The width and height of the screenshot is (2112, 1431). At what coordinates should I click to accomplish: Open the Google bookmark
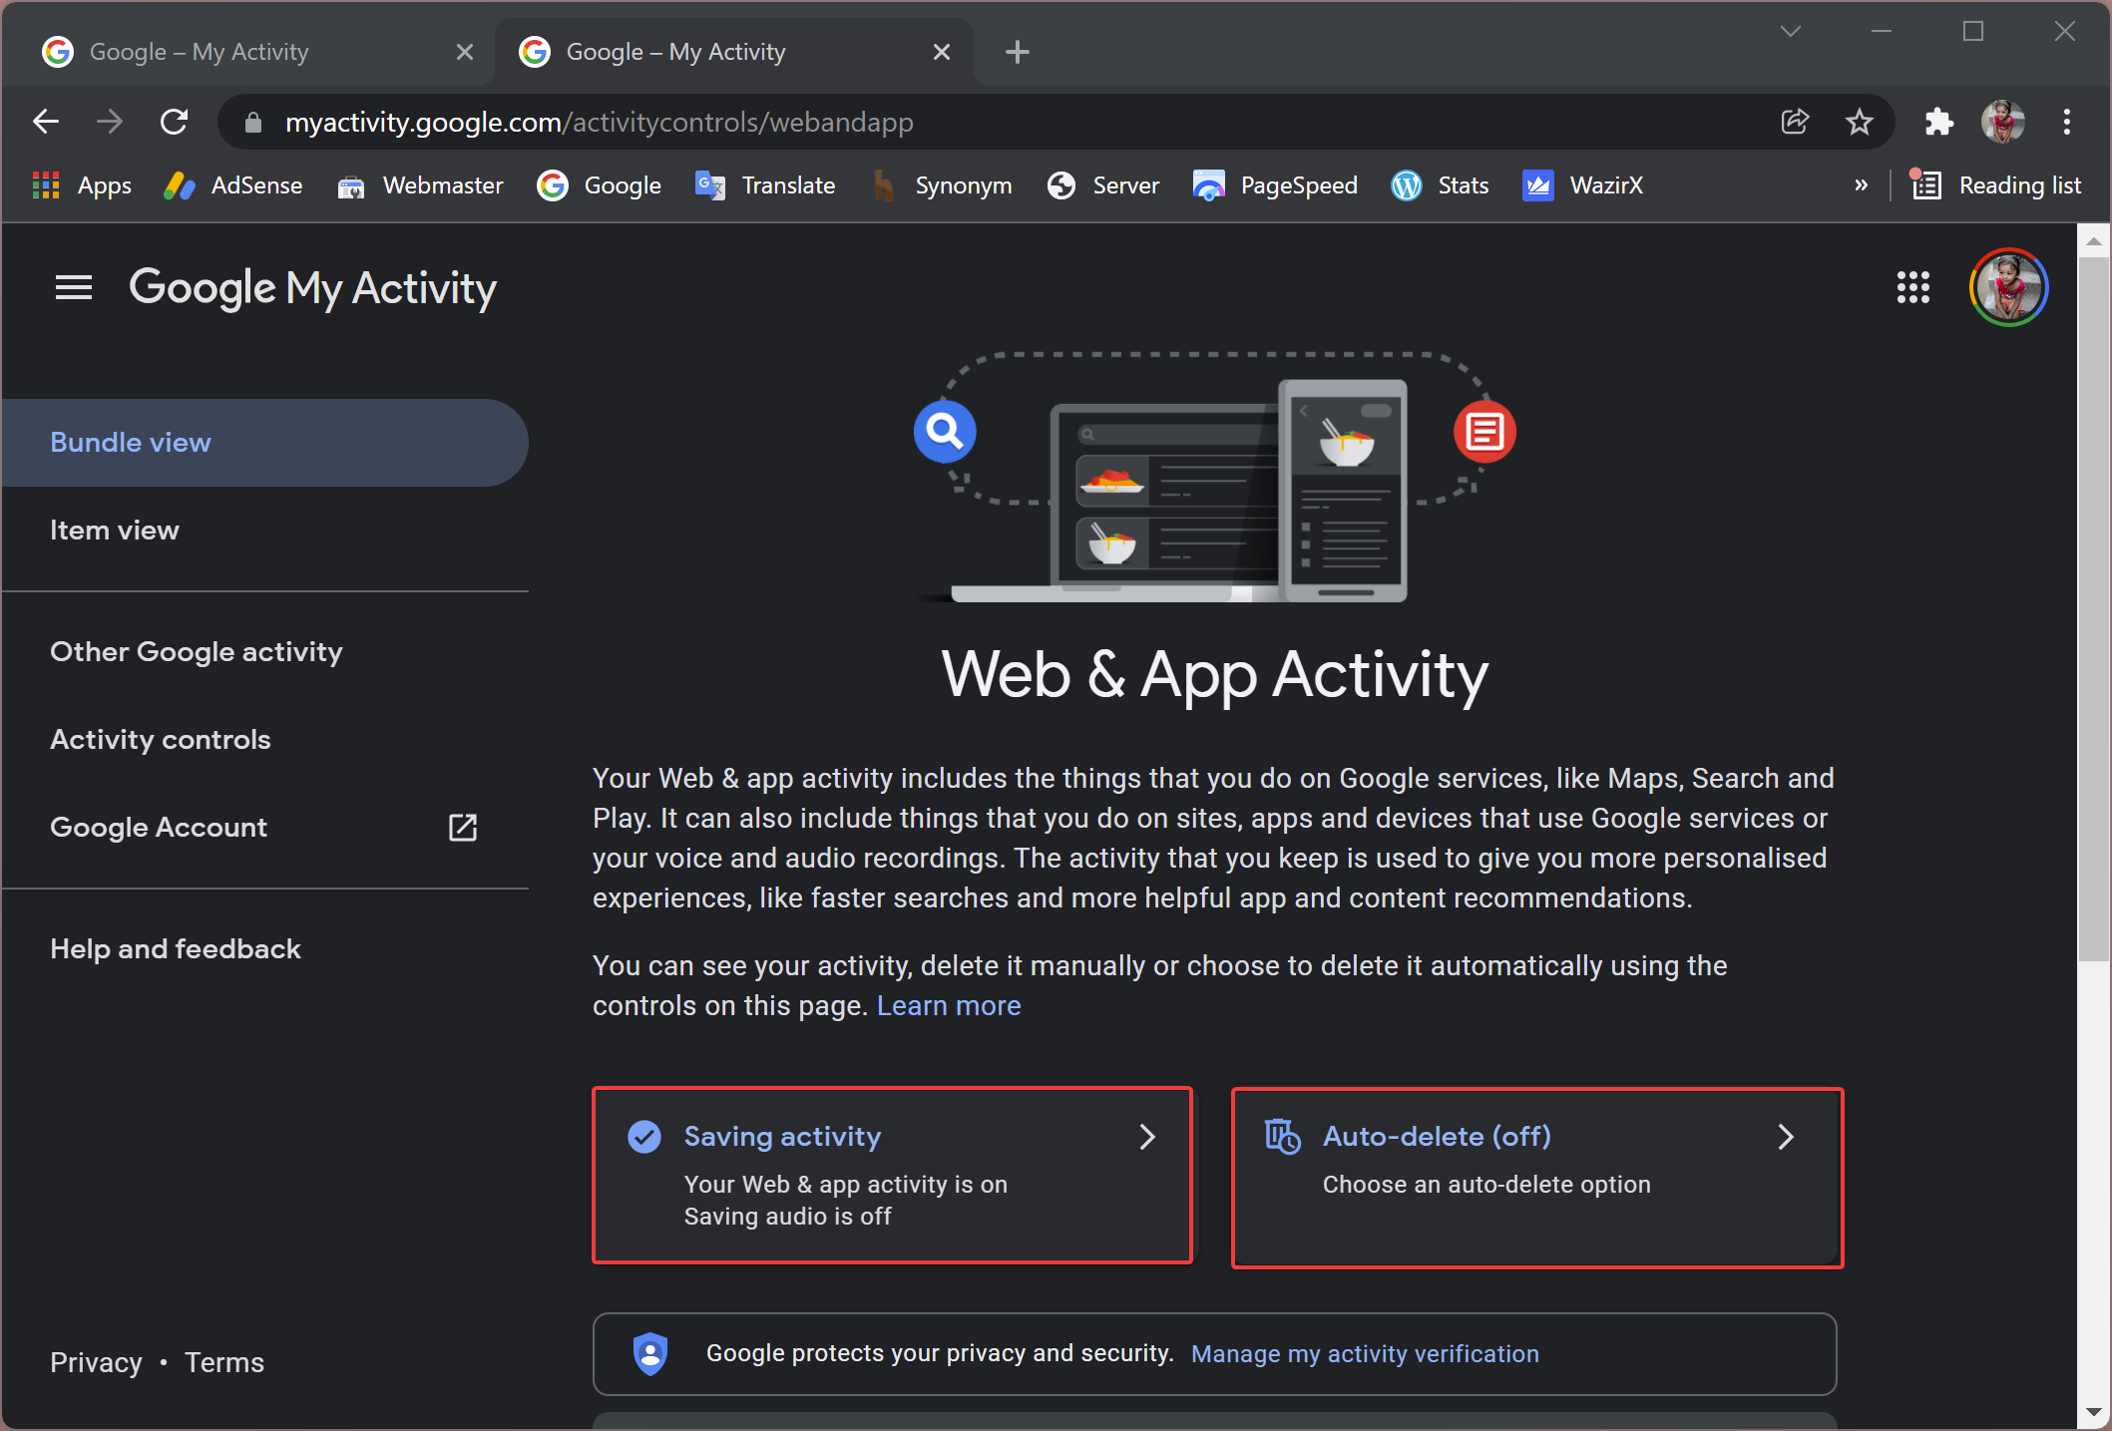(x=599, y=185)
